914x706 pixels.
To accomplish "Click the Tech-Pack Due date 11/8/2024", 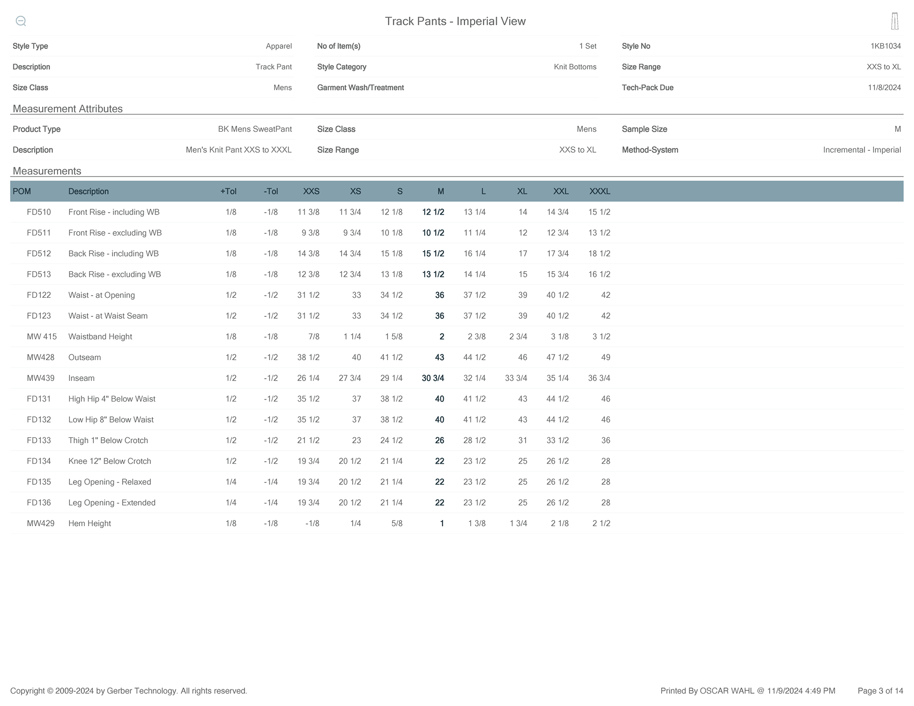I will click(x=884, y=88).
